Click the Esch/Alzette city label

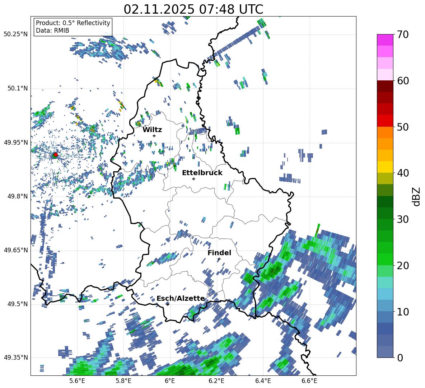[x=181, y=299]
